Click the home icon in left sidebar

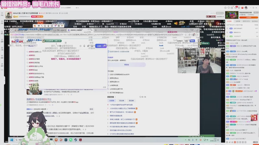(x=2, y=32)
